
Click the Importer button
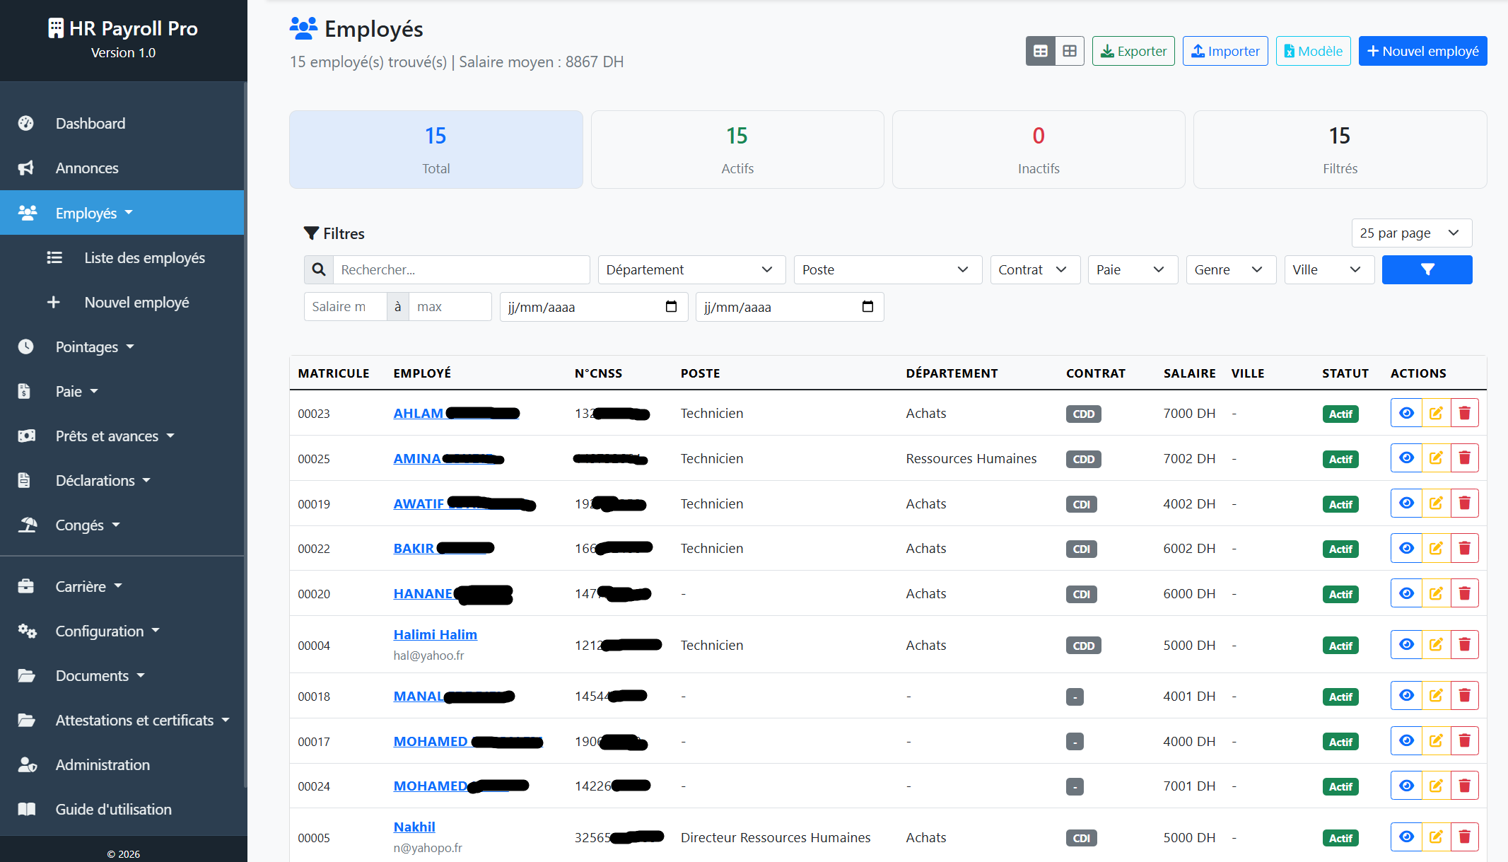pos(1225,51)
